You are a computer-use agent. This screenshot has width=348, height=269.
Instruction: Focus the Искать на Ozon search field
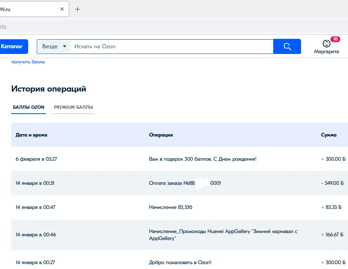[x=172, y=47]
